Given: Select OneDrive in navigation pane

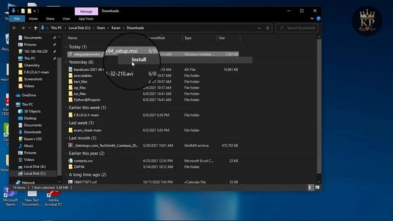Looking at the screenshot, I should 29,95.
